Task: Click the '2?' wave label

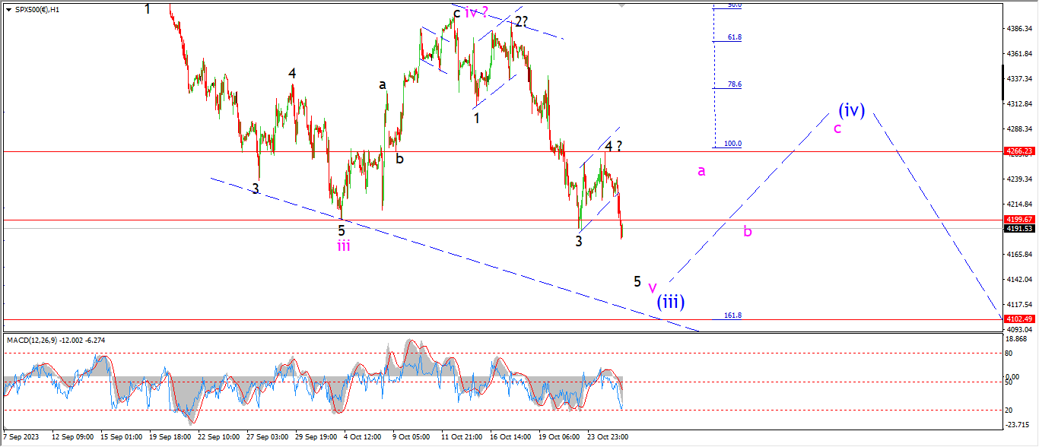Action: 521,21
